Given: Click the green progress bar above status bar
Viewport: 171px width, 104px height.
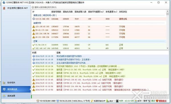Looking at the screenshot, I should point(31,97).
